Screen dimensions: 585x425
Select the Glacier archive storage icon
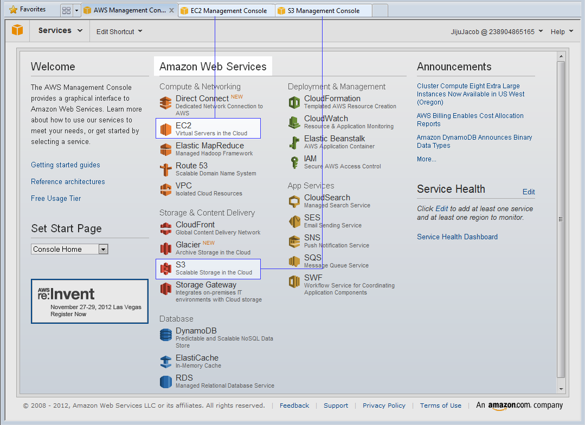166,249
